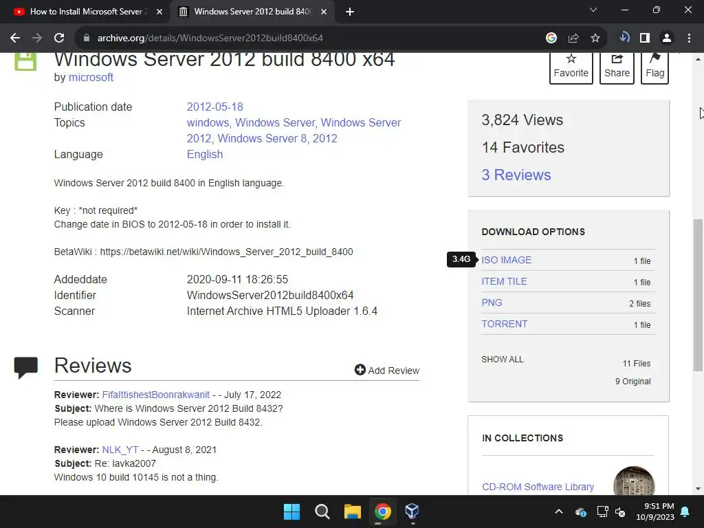Screen dimensions: 704x528
Task: Click the green floppy disk software icon
Action: (x=25, y=61)
